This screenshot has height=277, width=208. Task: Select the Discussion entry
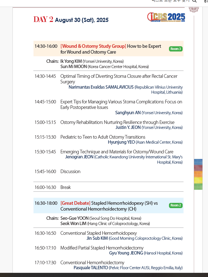click(x=70, y=171)
